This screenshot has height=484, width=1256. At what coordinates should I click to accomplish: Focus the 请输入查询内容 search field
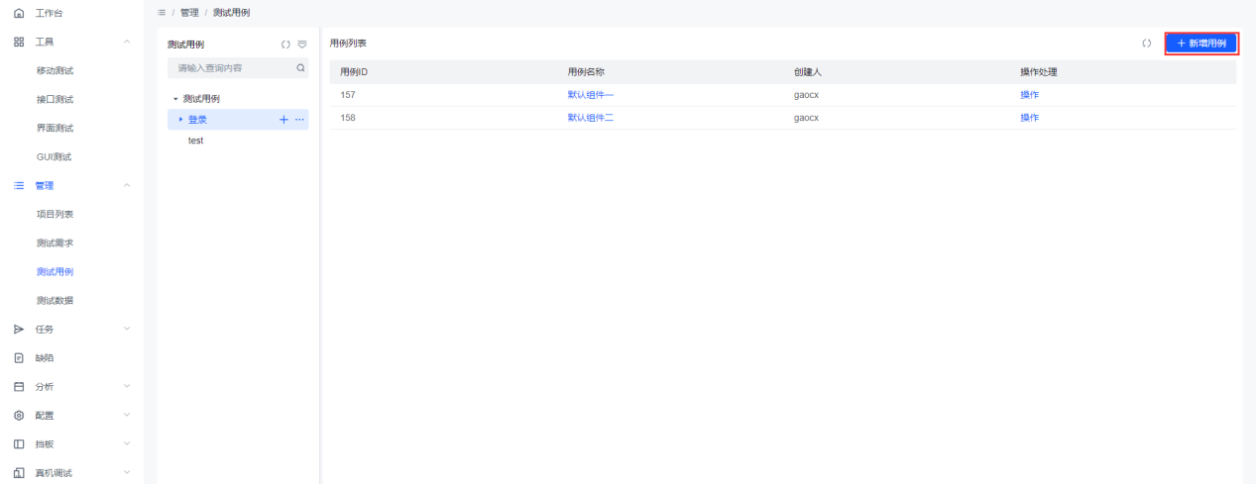coord(233,68)
